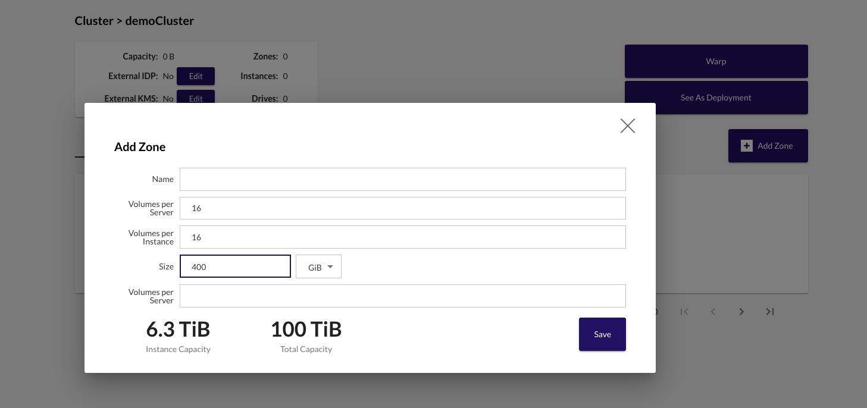Jump to the last page icon
The width and height of the screenshot is (867, 408).
coord(770,312)
